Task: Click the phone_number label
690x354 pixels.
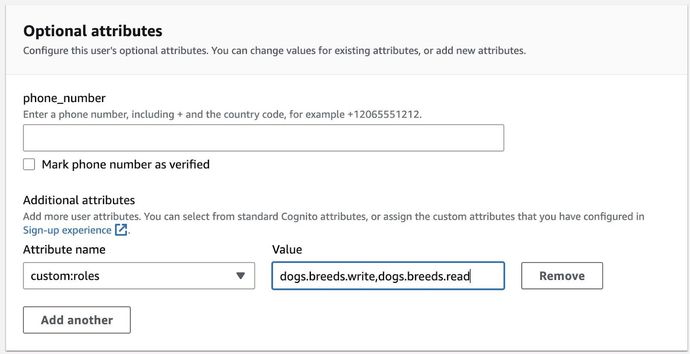Action: 64,98
